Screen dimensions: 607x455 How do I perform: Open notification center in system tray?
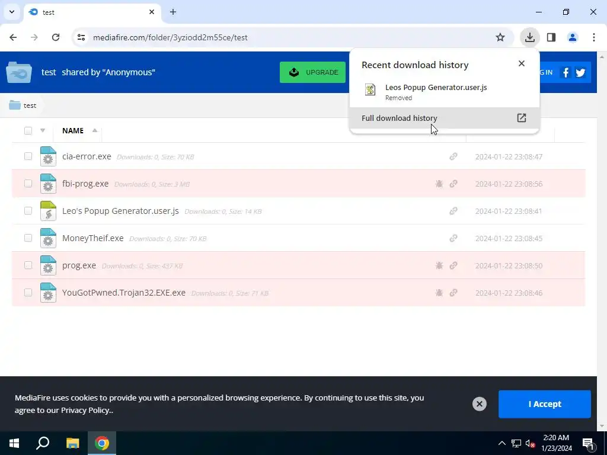(x=588, y=443)
